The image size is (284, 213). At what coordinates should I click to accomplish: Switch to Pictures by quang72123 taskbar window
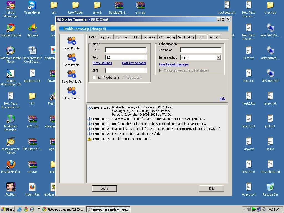pos(64,209)
